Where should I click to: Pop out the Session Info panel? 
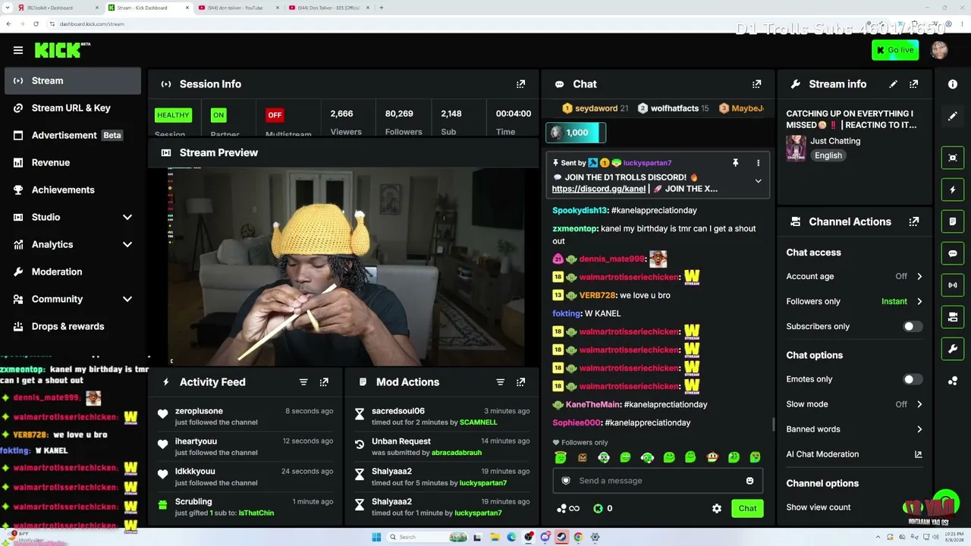coord(520,84)
